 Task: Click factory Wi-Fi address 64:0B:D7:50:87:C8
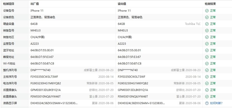click(x=42, y=63)
